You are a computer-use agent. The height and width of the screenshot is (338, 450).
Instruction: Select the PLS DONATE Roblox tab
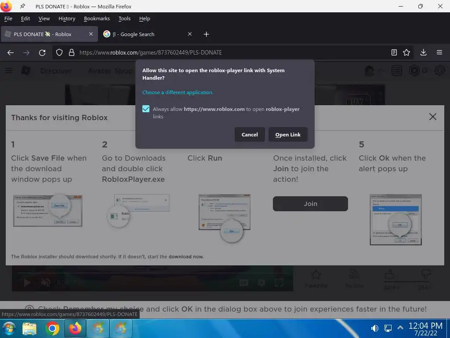click(x=49, y=34)
